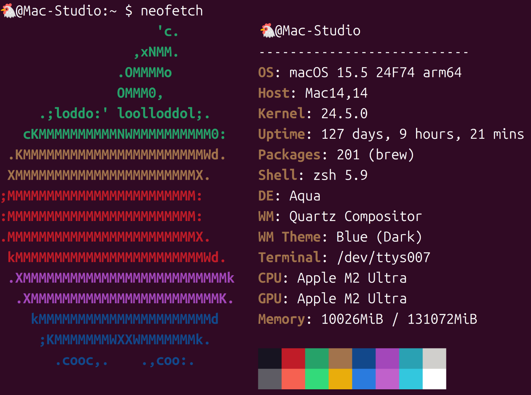Click the Terminal value '/dev/ttys007'
Image resolution: width=531 pixels, height=395 pixels.
(383, 257)
